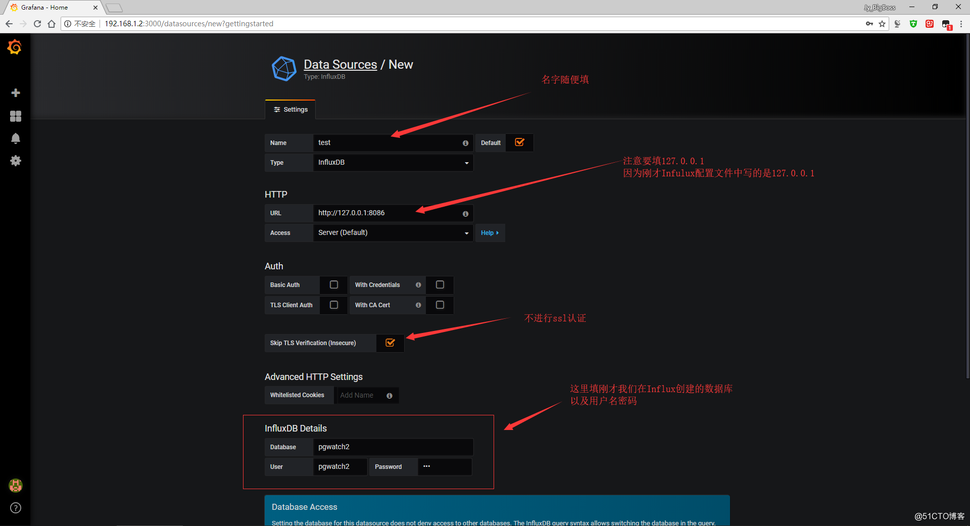Viewport: 970px width, 526px height.
Task: Bookmark the page with the star icon
Action: (x=882, y=24)
